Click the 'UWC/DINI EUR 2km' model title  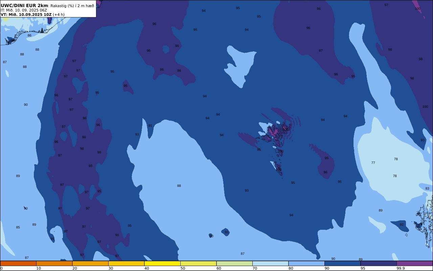24,5
